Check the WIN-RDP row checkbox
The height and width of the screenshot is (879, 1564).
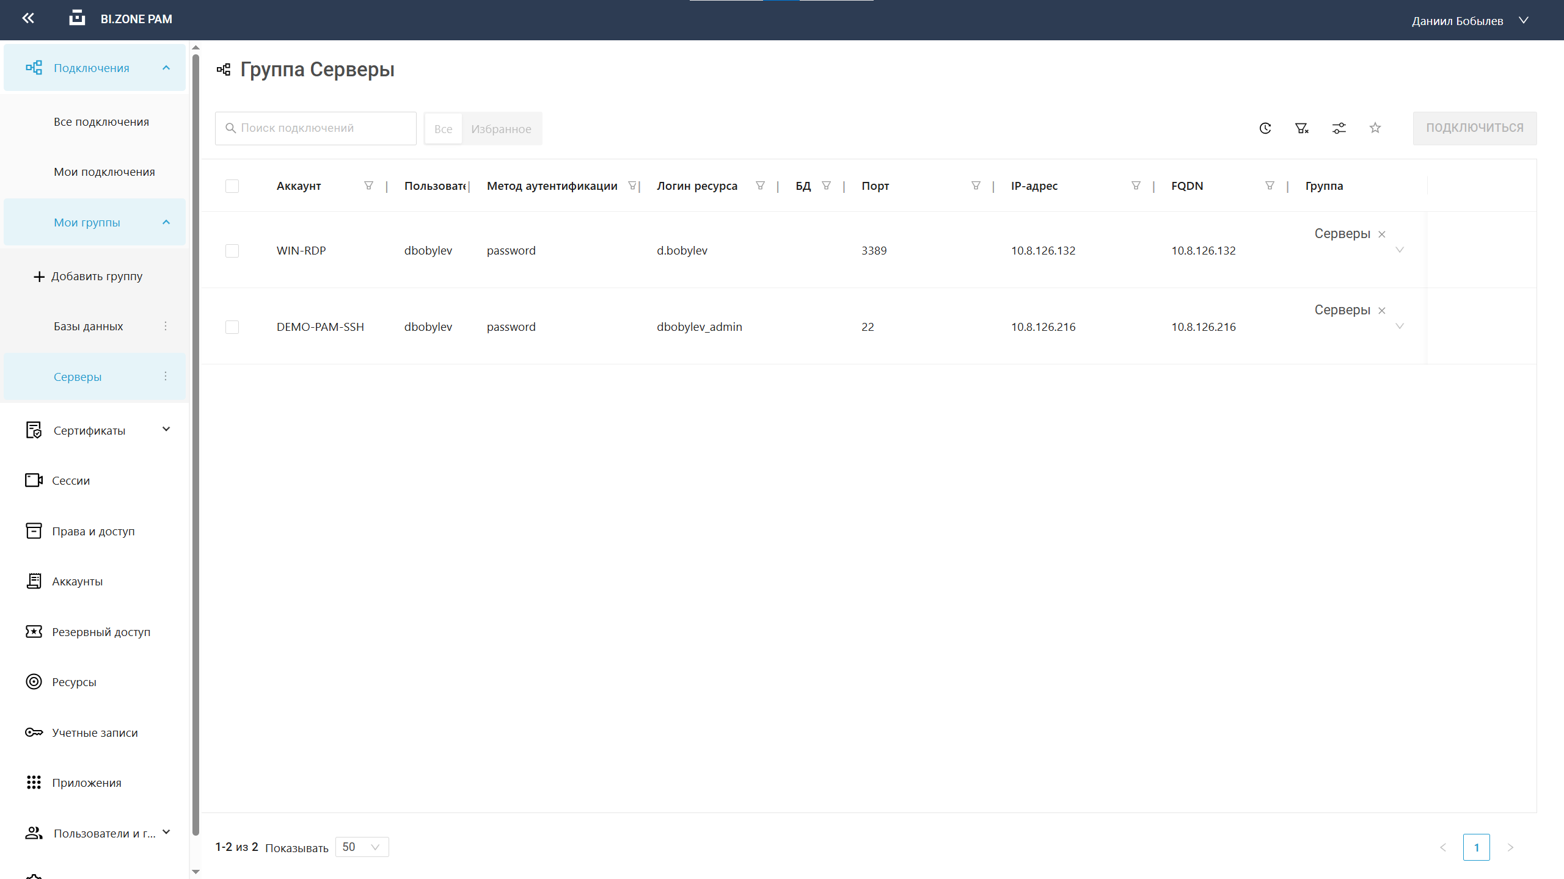(x=232, y=251)
